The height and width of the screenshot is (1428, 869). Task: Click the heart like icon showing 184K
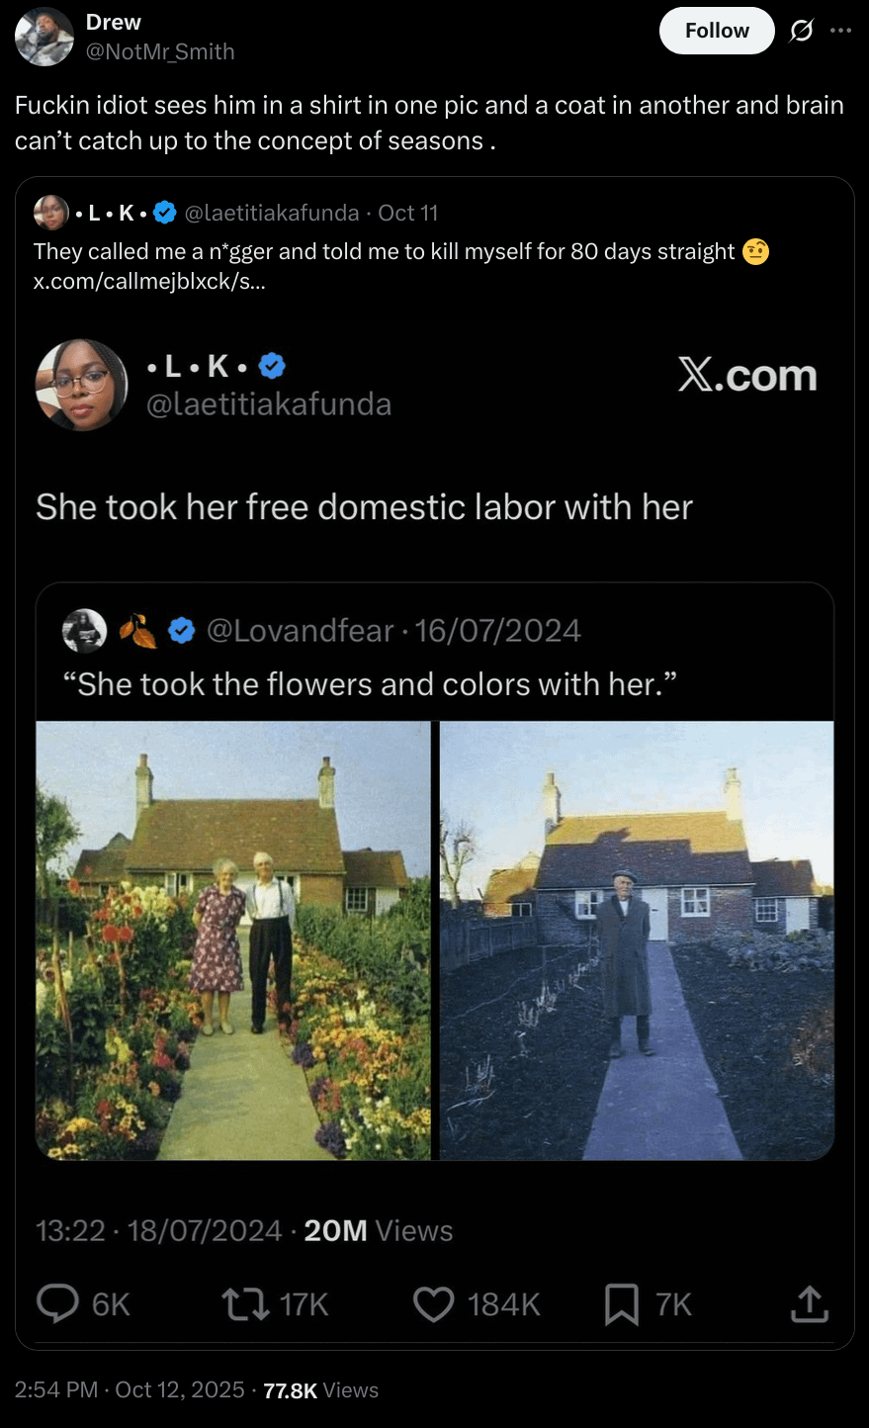[x=433, y=1304]
